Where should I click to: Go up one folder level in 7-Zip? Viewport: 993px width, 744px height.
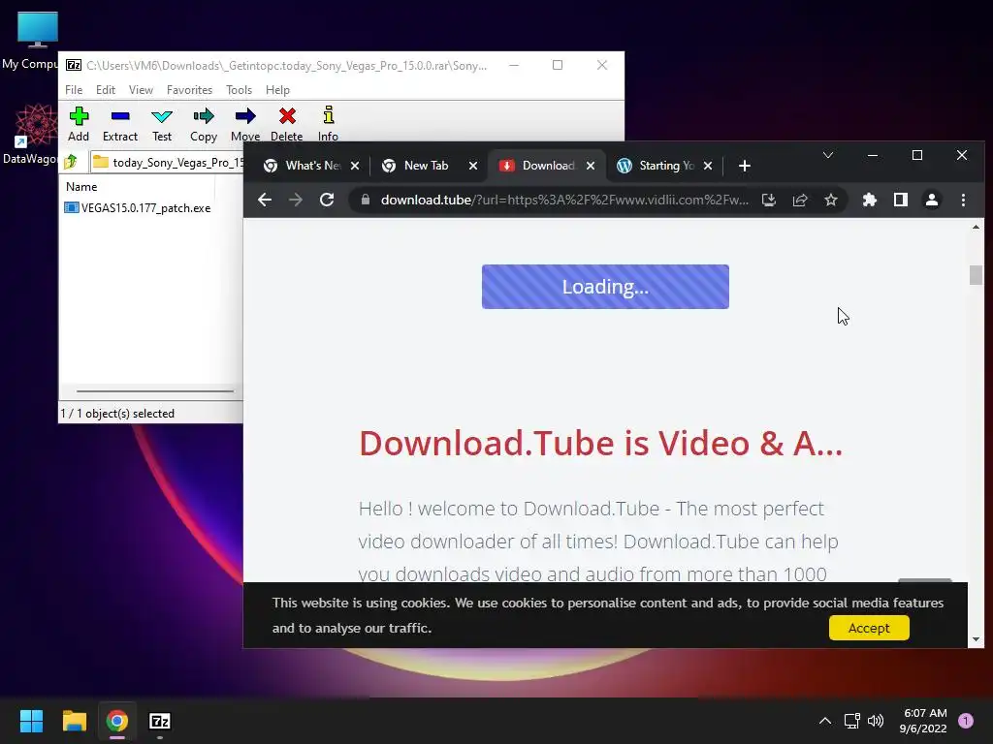pos(71,162)
